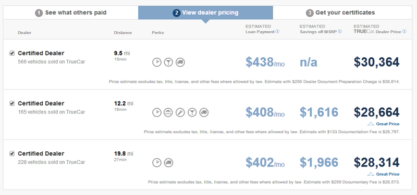The width and height of the screenshot is (417, 195).
Task: Uncheck the dealer with 566 vehicles sold
Action: pos(12,54)
